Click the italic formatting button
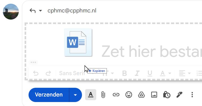Viewport: 202px width, 106px height. point(137,73)
